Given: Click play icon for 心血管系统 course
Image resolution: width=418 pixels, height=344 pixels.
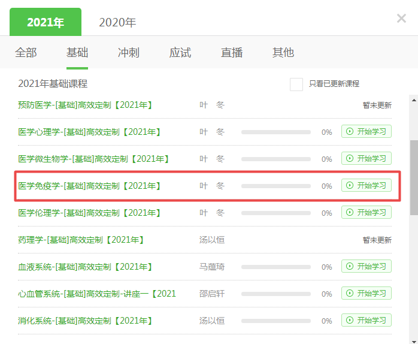Looking at the screenshot, I should click(349, 294).
